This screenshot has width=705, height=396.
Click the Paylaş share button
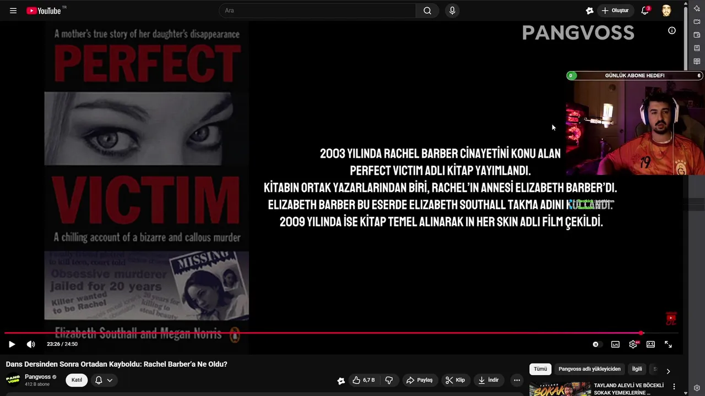pyautogui.click(x=419, y=380)
